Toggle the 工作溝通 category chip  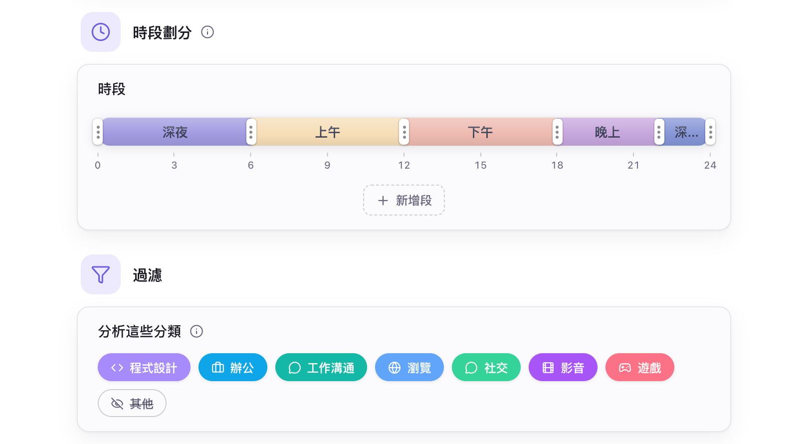(321, 368)
